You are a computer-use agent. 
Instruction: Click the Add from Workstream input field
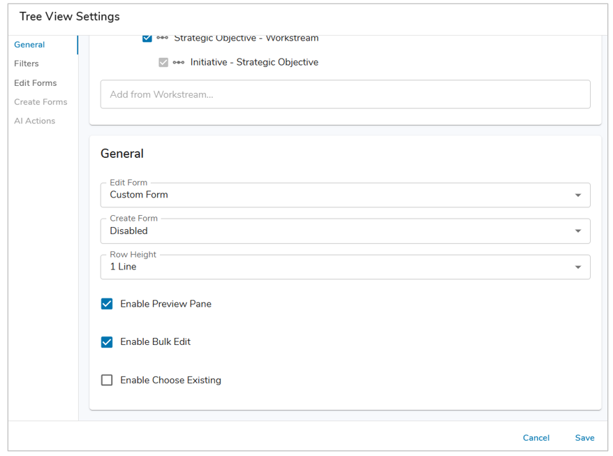pos(345,94)
